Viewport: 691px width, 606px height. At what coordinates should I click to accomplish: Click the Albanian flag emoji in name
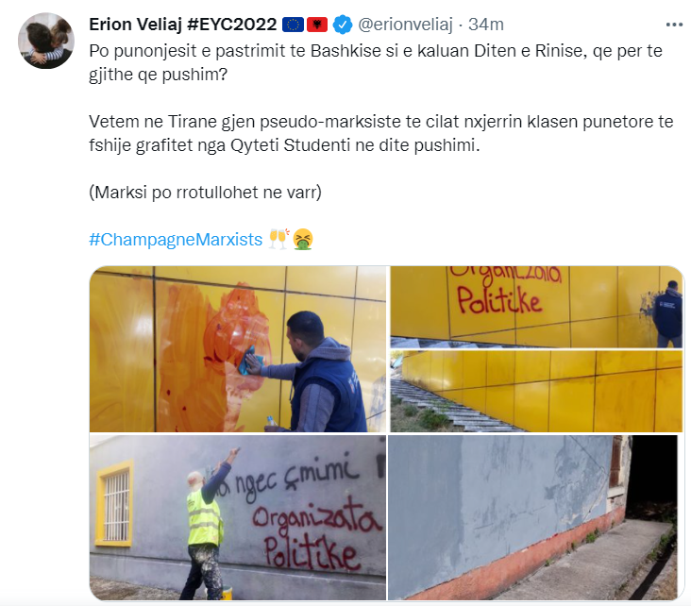click(317, 25)
